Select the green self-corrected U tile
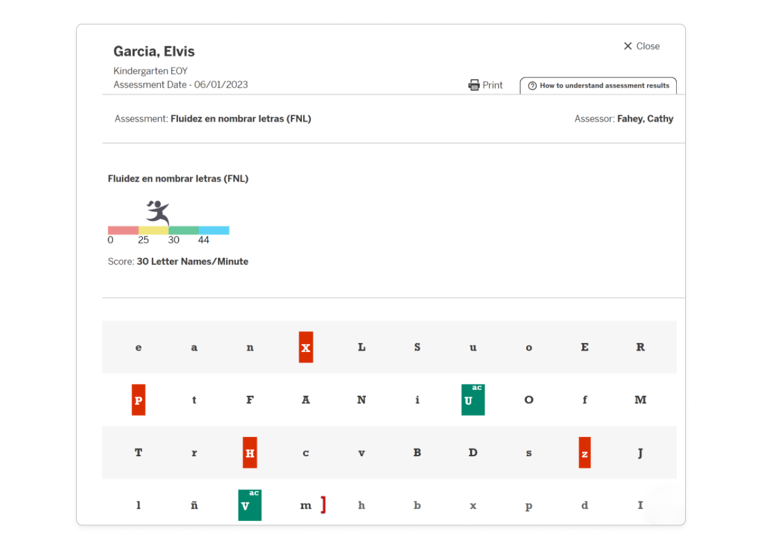 pyautogui.click(x=473, y=400)
